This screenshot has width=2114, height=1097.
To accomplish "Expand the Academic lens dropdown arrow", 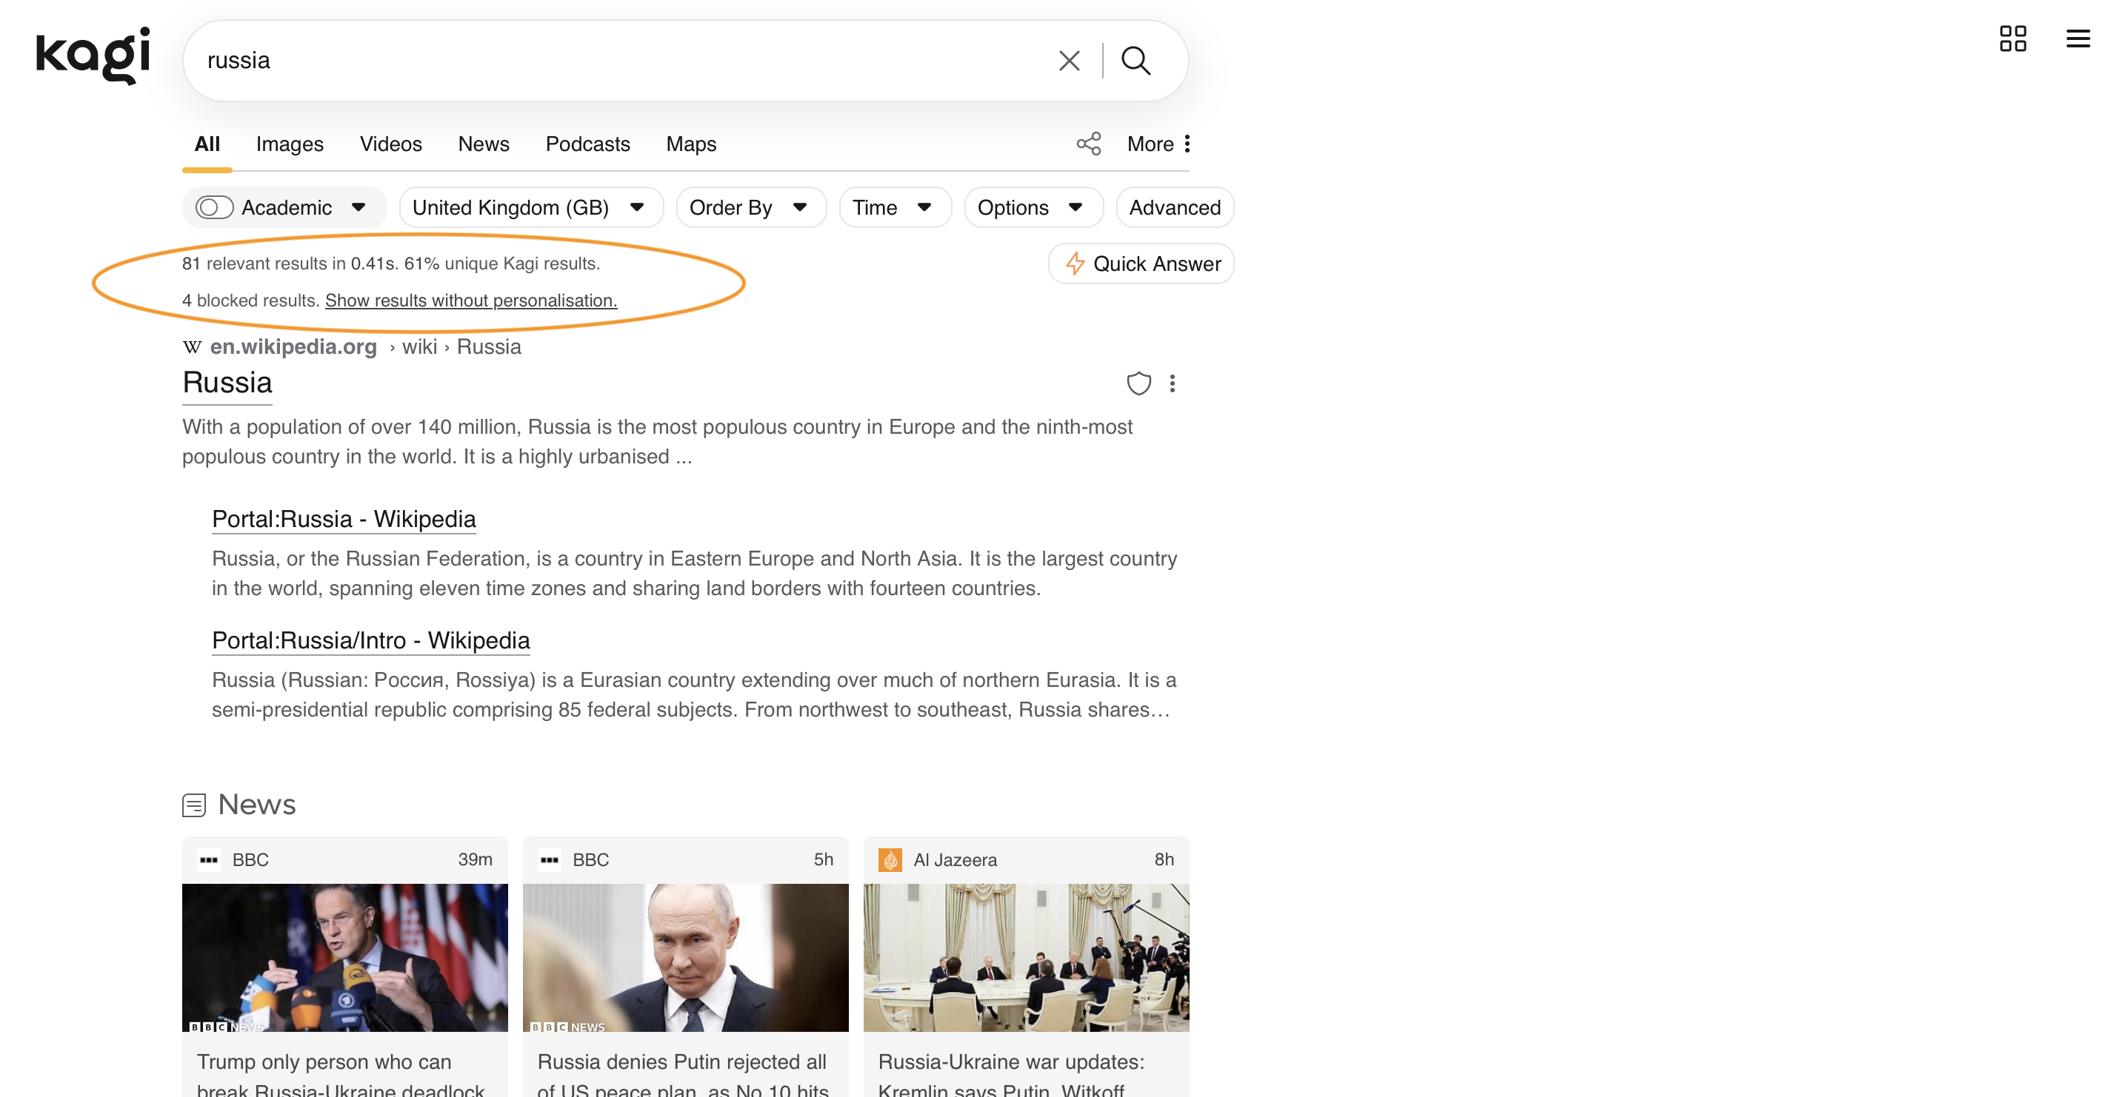I will point(359,208).
